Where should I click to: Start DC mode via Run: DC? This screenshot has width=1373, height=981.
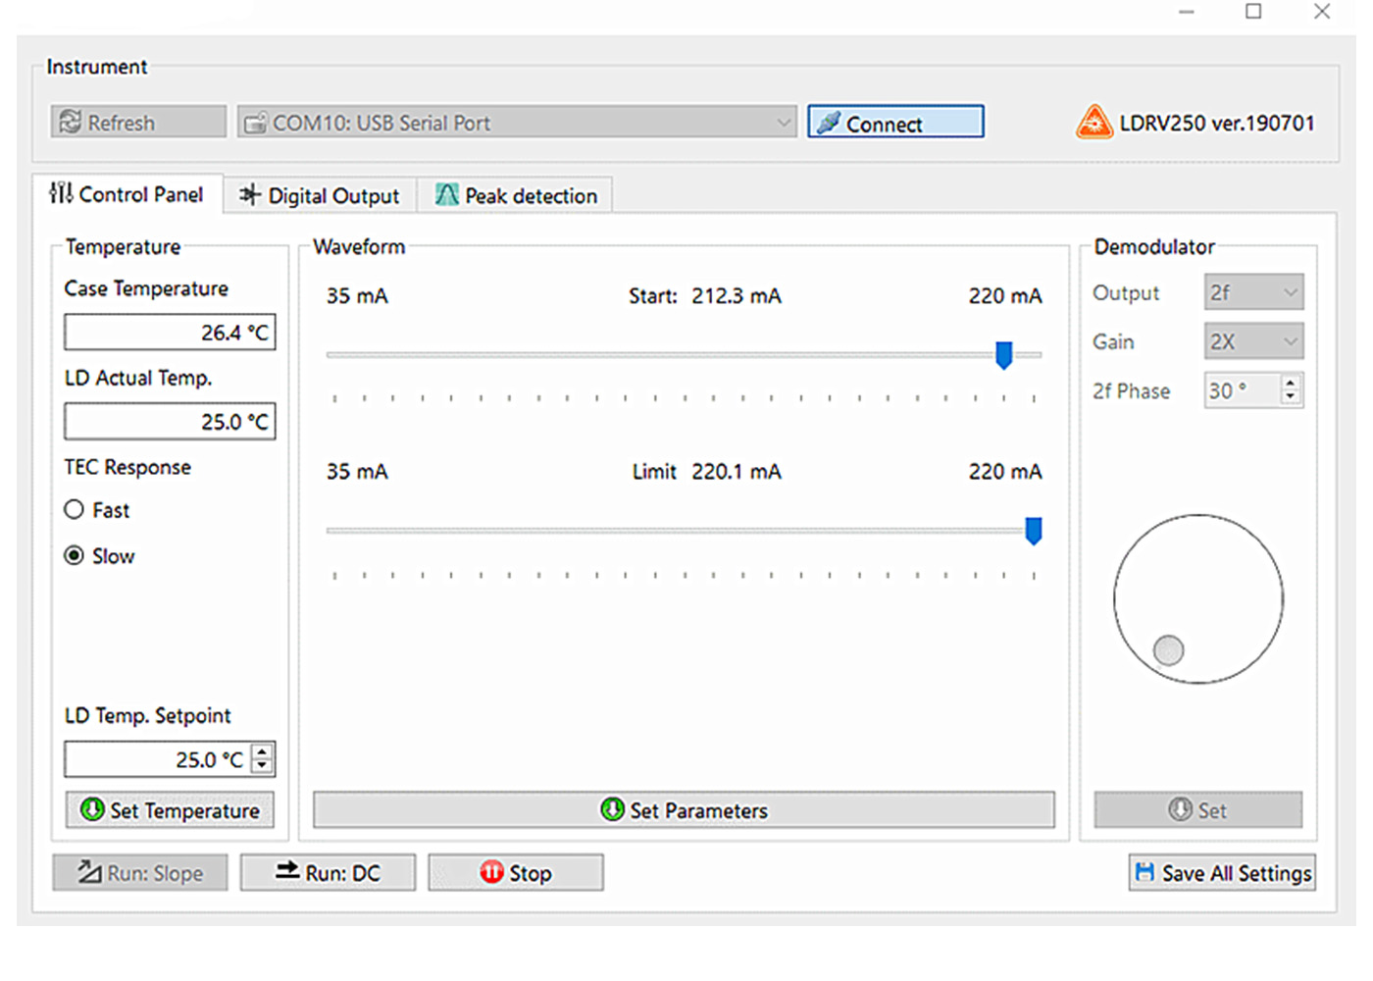328,872
